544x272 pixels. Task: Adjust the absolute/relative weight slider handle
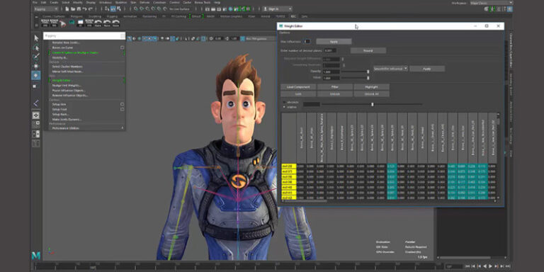point(373,104)
